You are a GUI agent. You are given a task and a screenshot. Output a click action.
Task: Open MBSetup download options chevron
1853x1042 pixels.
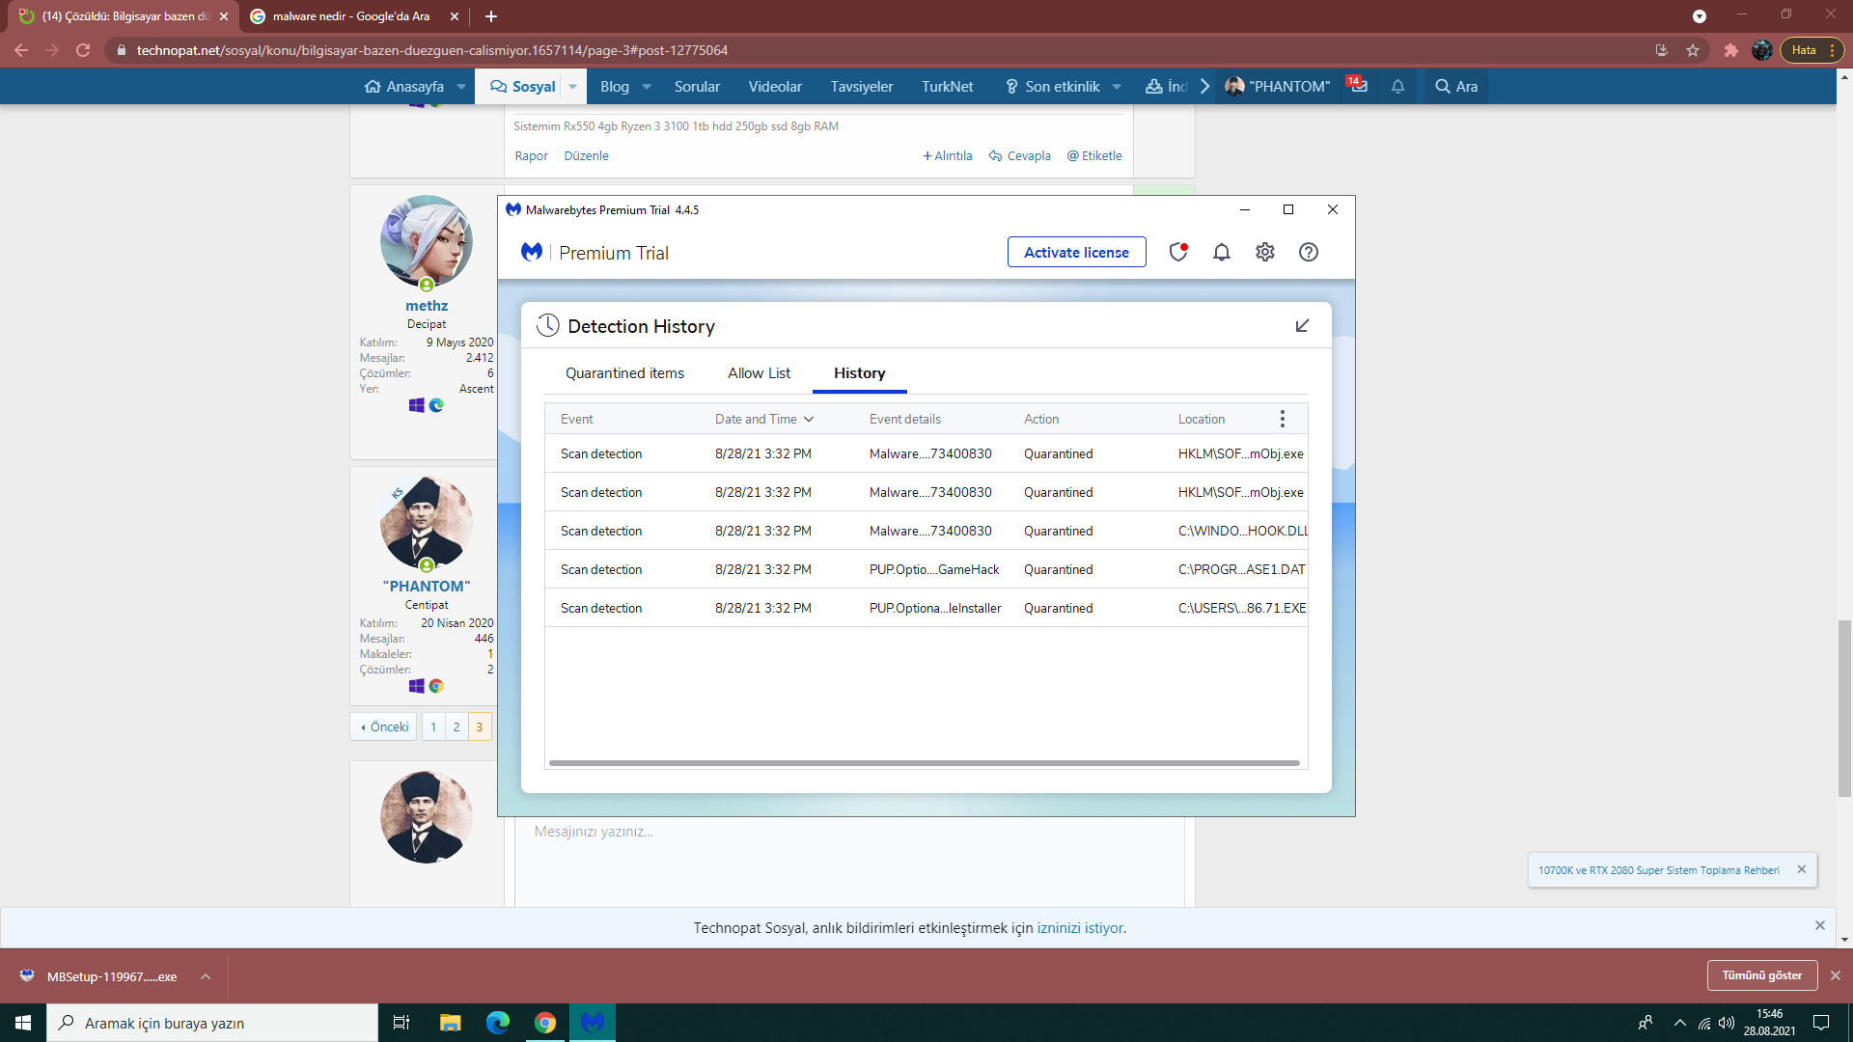[206, 976]
